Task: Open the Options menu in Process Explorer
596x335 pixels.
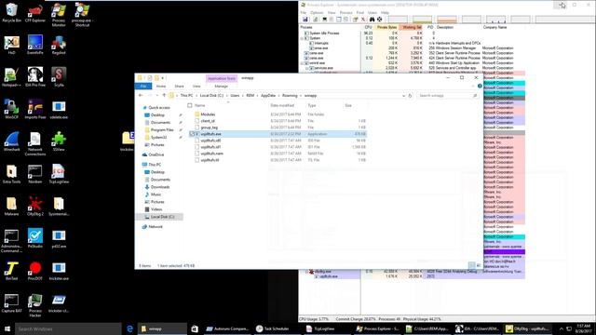Action: [x=317, y=12]
